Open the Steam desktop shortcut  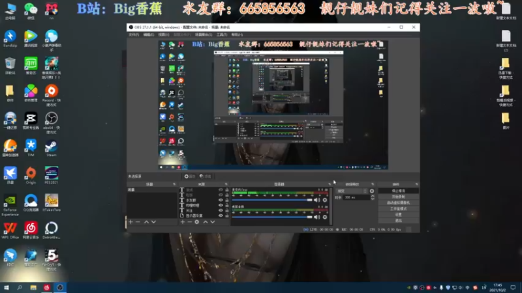(52, 148)
